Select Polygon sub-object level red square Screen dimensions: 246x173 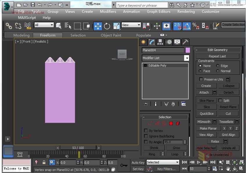point(171,124)
